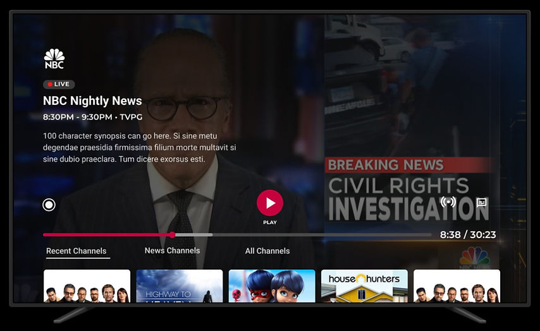Click the PLAY label under the button
This screenshot has width=540, height=331.
click(x=270, y=222)
